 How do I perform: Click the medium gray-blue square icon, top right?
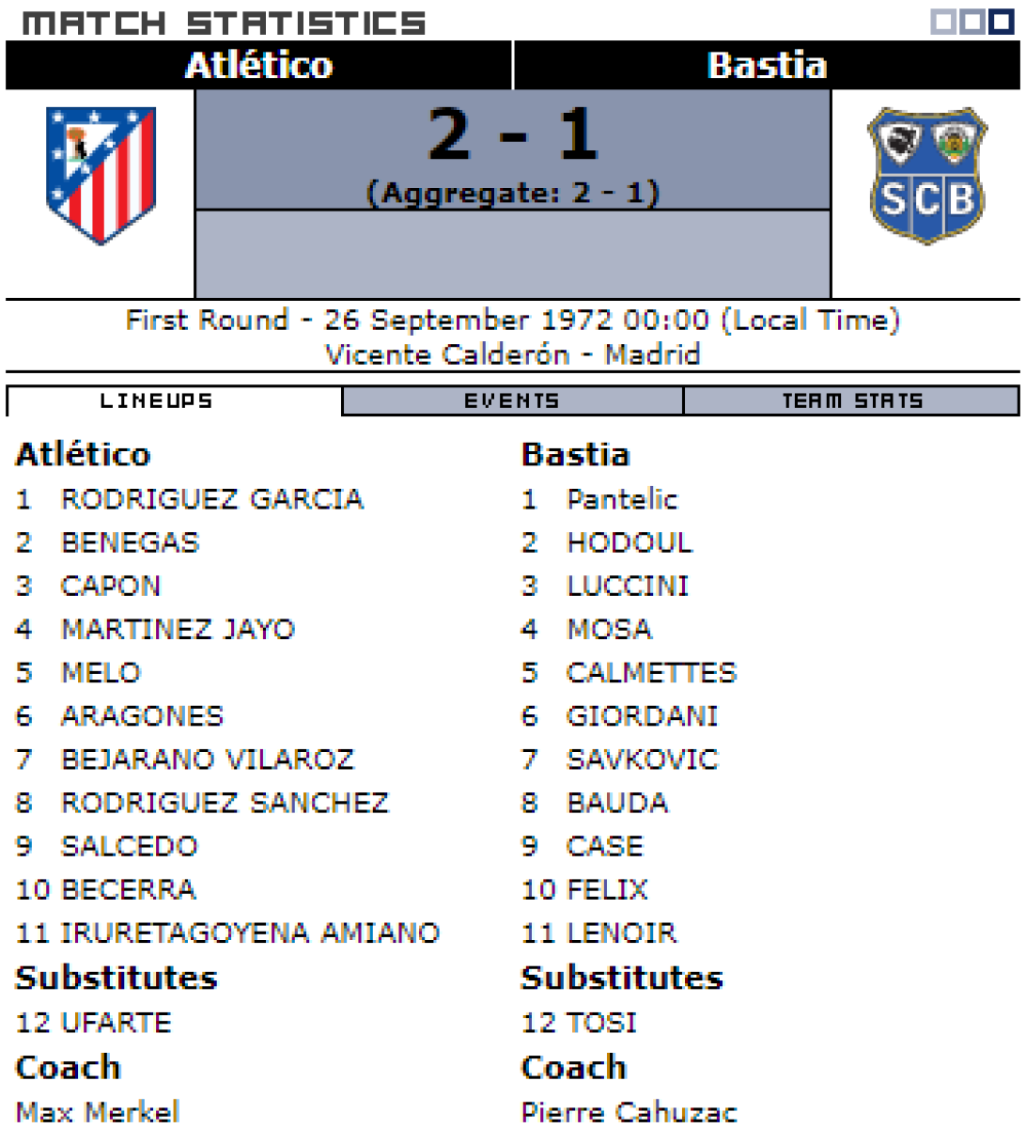[x=972, y=22]
